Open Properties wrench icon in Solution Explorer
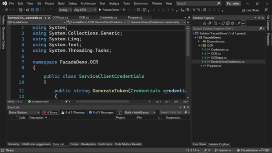Viewport: 272px width, 153px height. [x=239, y=23]
